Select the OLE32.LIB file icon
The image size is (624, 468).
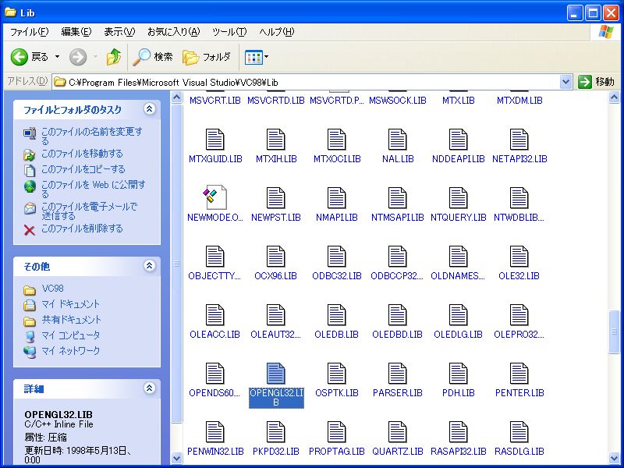tap(519, 257)
